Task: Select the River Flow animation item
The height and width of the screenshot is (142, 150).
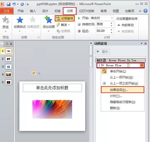Action: (x=121, y=65)
